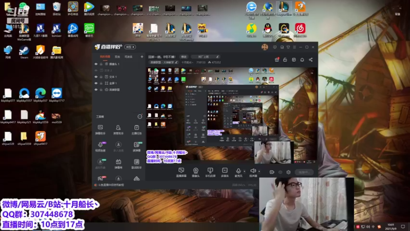410x231 pixels.
Task: Open the hamburger menu in the title bar
Action: click(294, 47)
